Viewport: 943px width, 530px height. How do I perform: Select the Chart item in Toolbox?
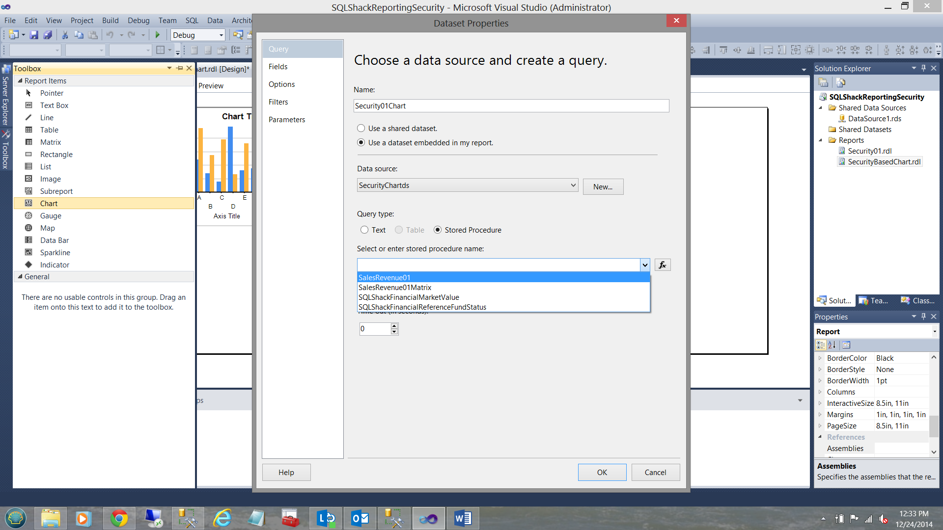[49, 203]
